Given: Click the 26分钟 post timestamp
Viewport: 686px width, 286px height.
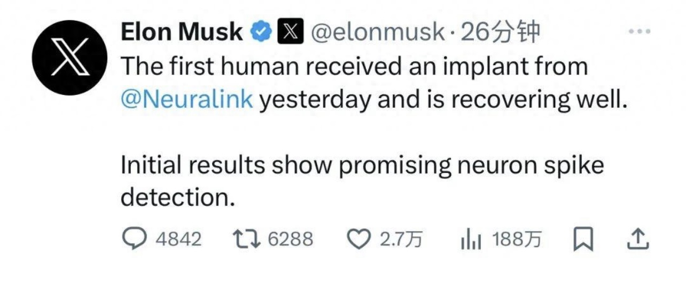Looking at the screenshot, I should (500, 33).
